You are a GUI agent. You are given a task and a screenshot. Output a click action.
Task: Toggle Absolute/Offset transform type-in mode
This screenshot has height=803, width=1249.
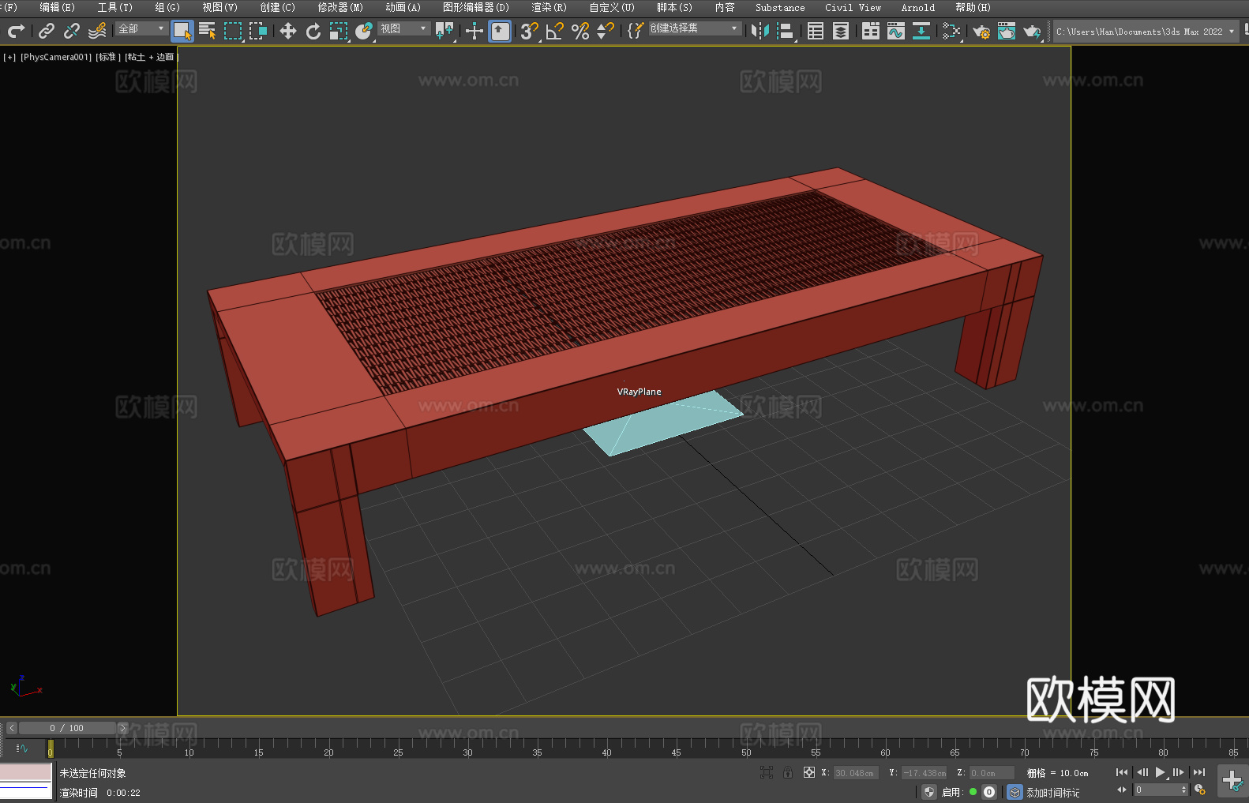click(809, 772)
